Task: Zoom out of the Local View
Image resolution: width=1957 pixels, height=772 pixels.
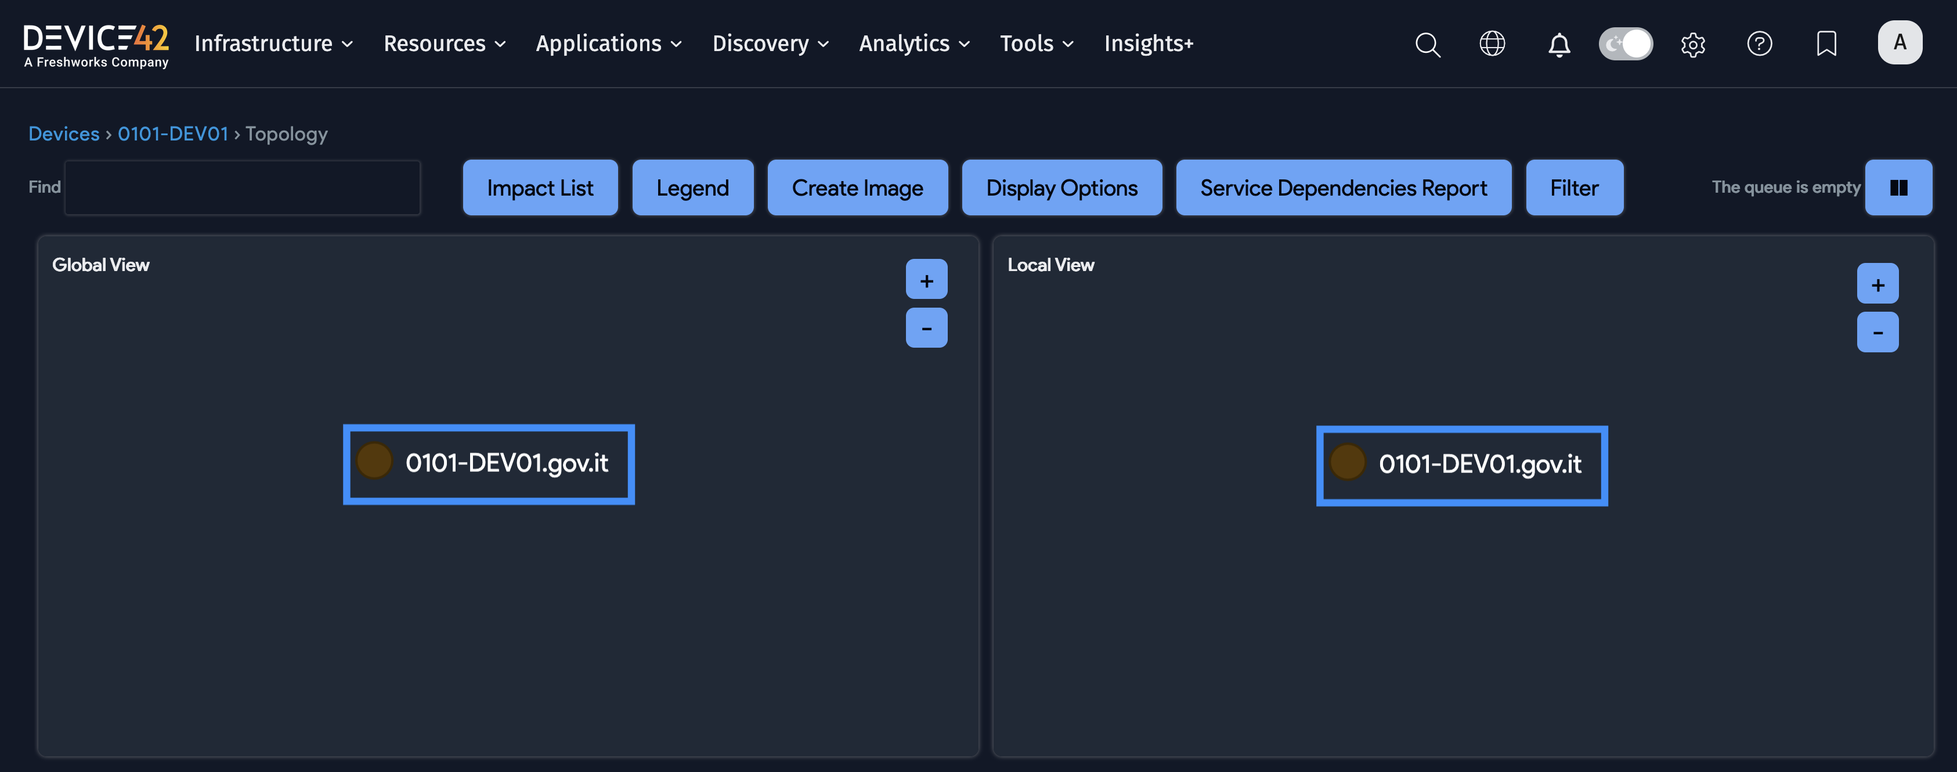Action: tap(1877, 331)
